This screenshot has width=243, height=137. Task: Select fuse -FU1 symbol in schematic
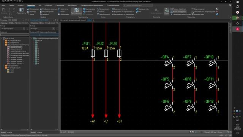point(93,53)
